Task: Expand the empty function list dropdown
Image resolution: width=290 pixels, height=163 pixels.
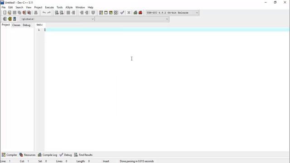Action: (132, 19)
